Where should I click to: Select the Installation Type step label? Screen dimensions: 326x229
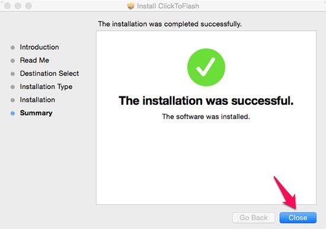tap(46, 86)
